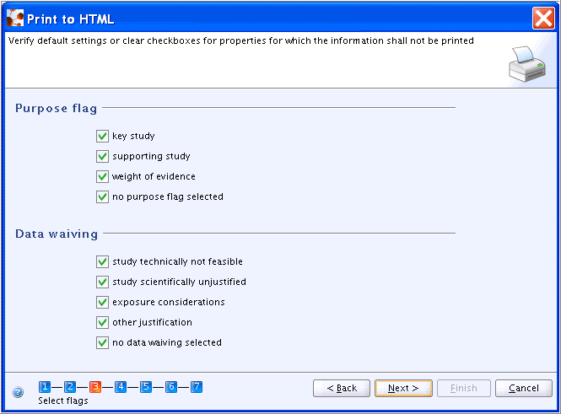Toggle the supporting study checkbox
This screenshot has height=414, width=561.
tap(102, 156)
